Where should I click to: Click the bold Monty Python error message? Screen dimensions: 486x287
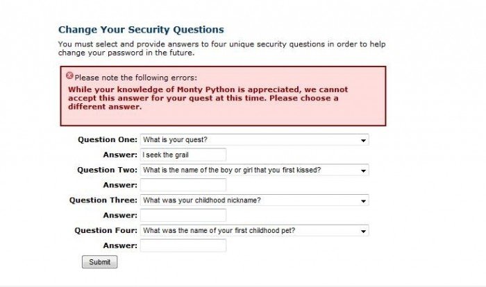click(208, 98)
